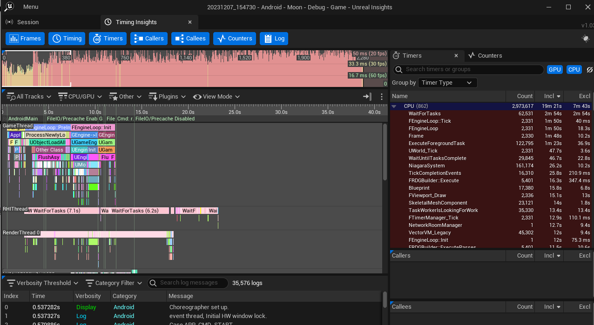The image size is (594, 325).
Task: Toggle the Timing panel button
Action: click(67, 39)
